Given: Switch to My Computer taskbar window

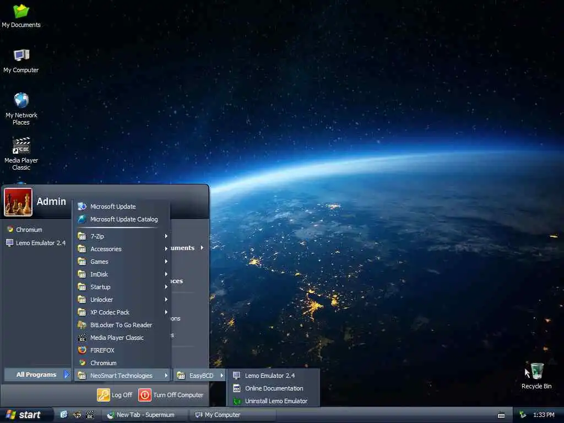Looking at the screenshot, I should coord(232,415).
